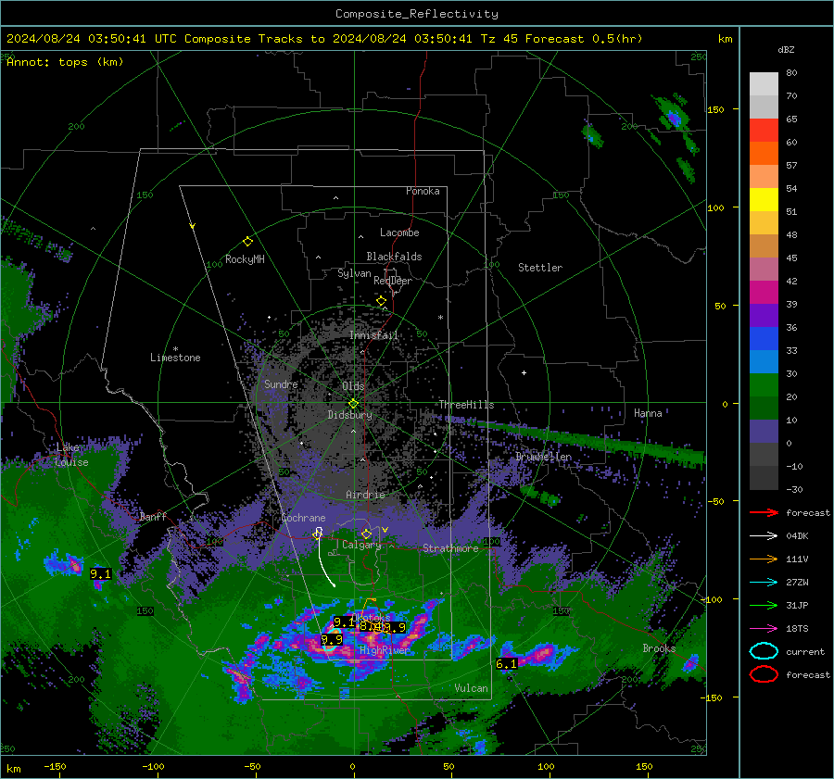Click the 6.1 storm top label
The height and width of the screenshot is (779, 834).
tap(506, 663)
